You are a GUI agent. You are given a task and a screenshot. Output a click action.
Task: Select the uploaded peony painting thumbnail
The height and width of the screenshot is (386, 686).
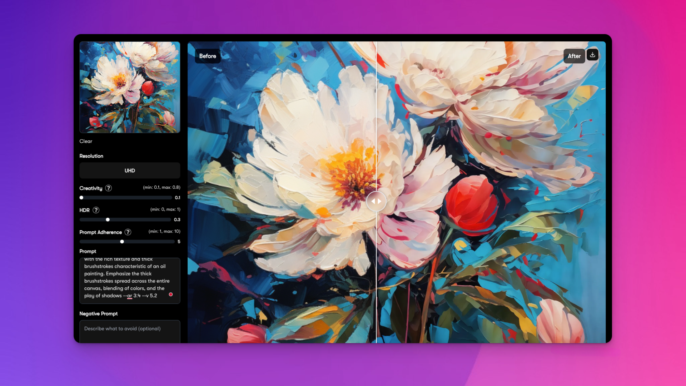pyautogui.click(x=130, y=87)
